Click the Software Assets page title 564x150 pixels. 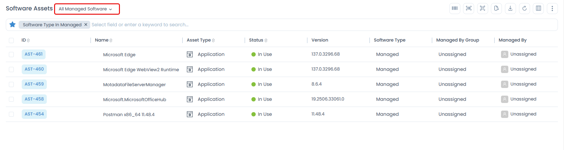click(x=29, y=9)
